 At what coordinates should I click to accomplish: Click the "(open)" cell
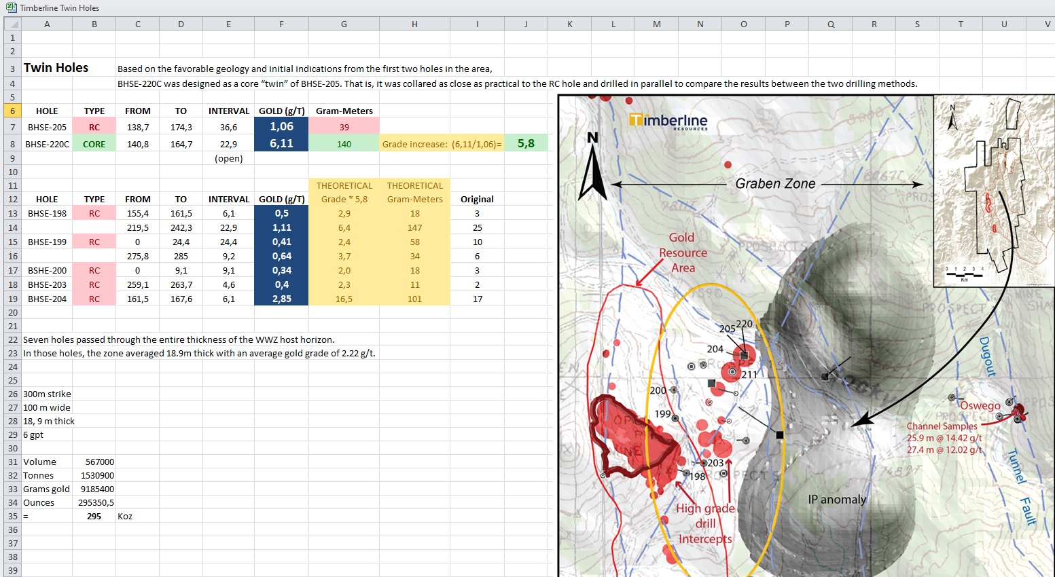point(228,158)
